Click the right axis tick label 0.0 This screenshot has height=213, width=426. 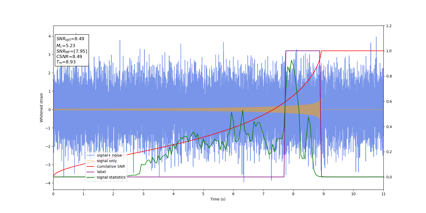389,177
